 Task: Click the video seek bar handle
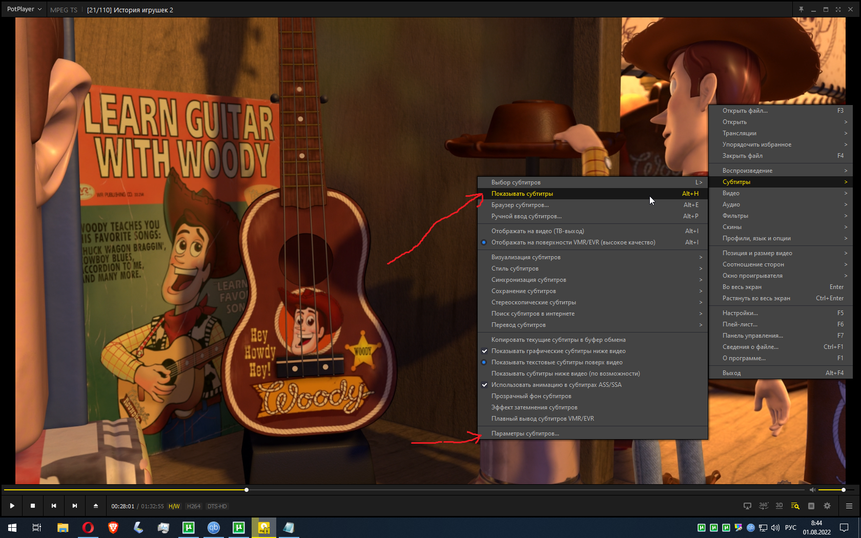tap(247, 490)
